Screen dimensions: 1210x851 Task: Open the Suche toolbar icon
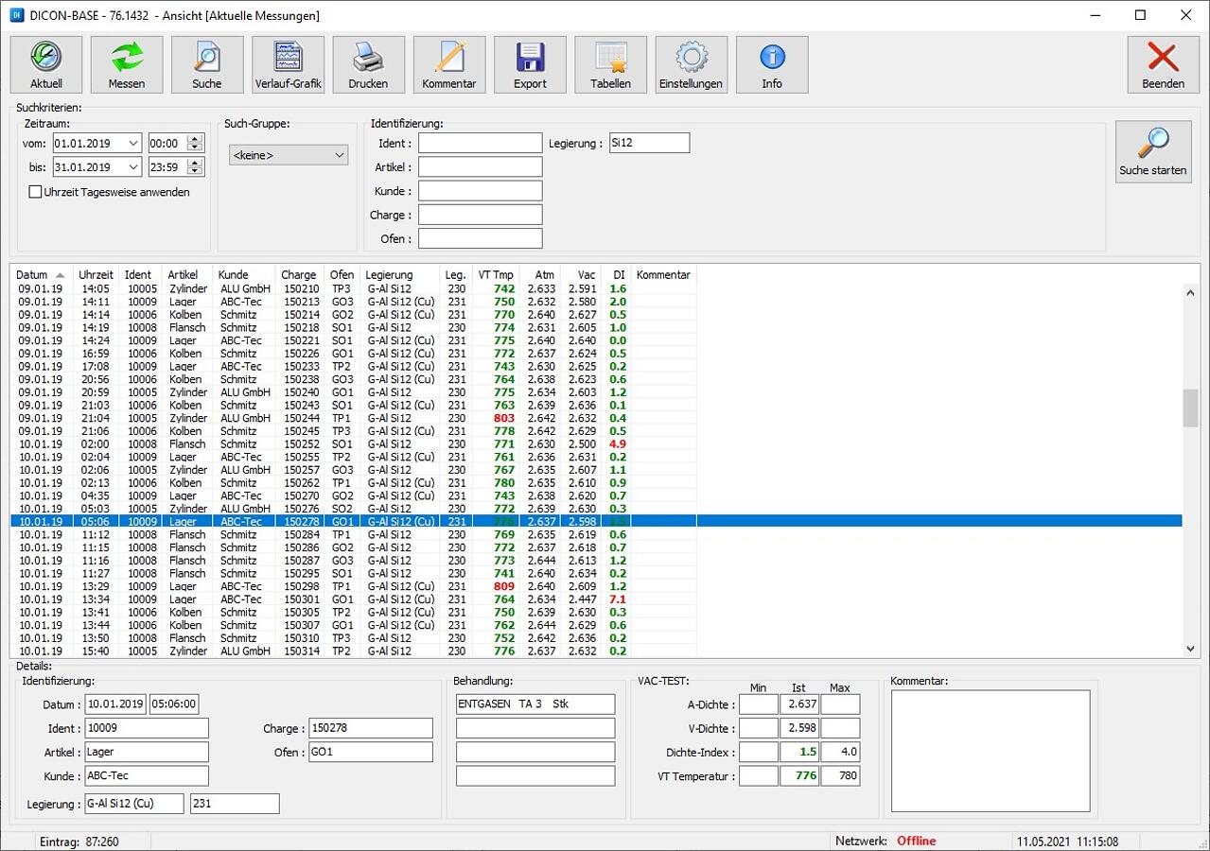click(x=207, y=64)
